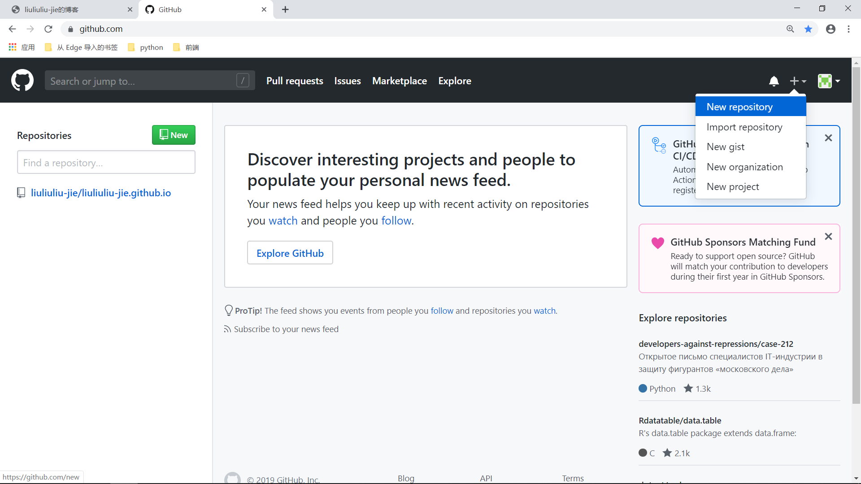The width and height of the screenshot is (861, 484).
Task: Open liuliuliu-jie.github.io repository link
Action: 100,193
